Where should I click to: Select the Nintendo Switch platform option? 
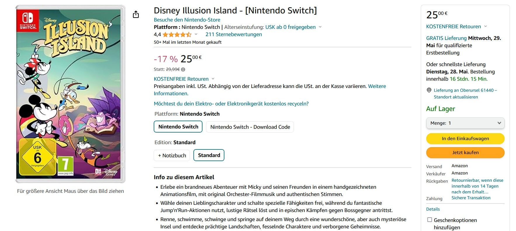click(178, 127)
